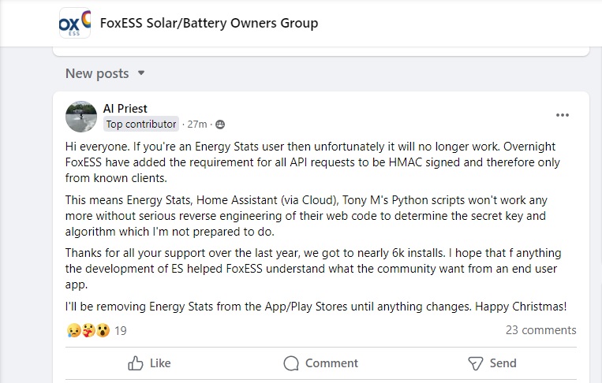Like the post with thumbs-up button
Viewport: 602px width, 383px height.
coord(149,363)
